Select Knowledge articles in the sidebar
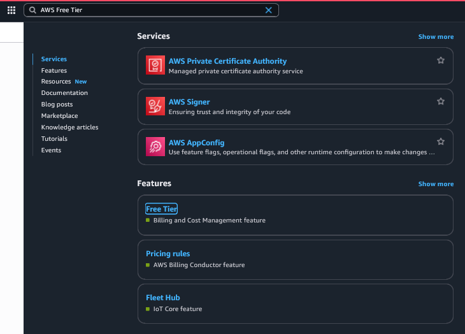Image resolution: width=465 pixels, height=334 pixels. pos(69,127)
